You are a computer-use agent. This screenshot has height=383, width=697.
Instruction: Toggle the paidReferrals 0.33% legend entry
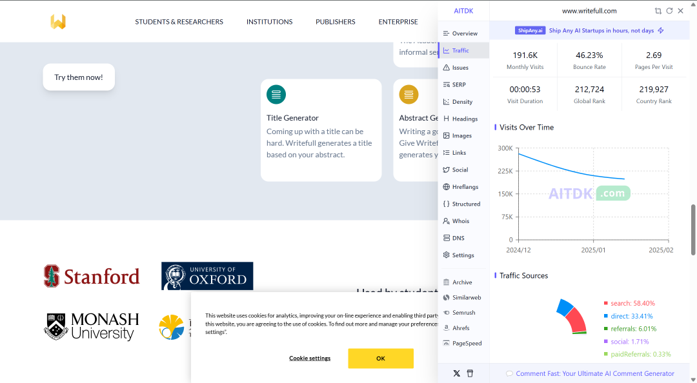point(637,354)
